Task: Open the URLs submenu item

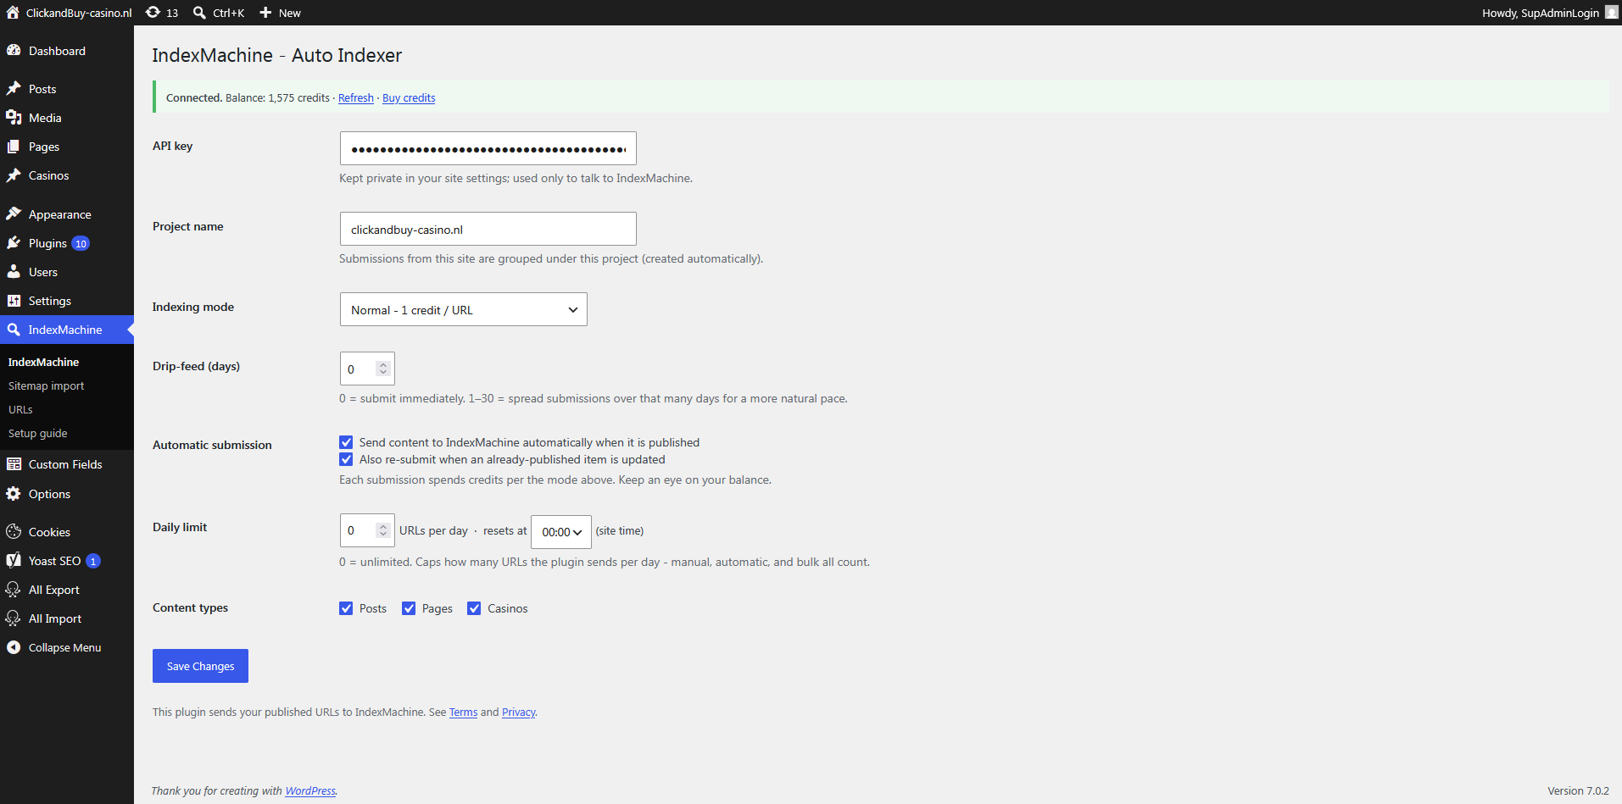Action: 20,409
